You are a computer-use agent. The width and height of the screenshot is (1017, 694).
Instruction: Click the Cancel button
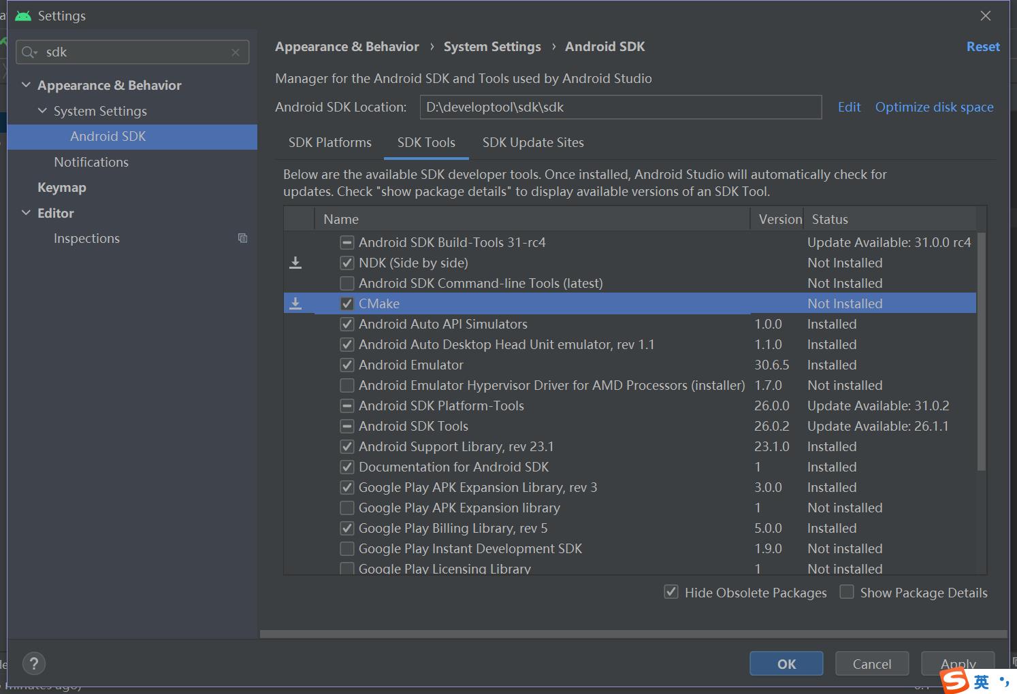point(872,664)
